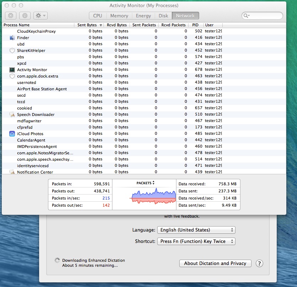Click PID 678 cell

click(x=198, y=69)
